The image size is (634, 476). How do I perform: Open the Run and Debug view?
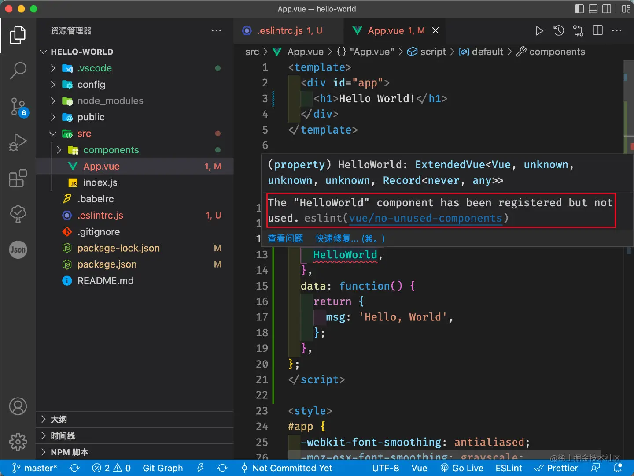[x=18, y=142]
